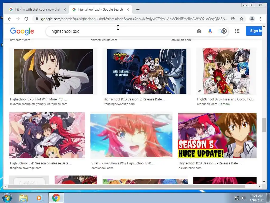This screenshot has width=270, height=203.
Task: Open the Google apps grid
Action: [x=237, y=31]
